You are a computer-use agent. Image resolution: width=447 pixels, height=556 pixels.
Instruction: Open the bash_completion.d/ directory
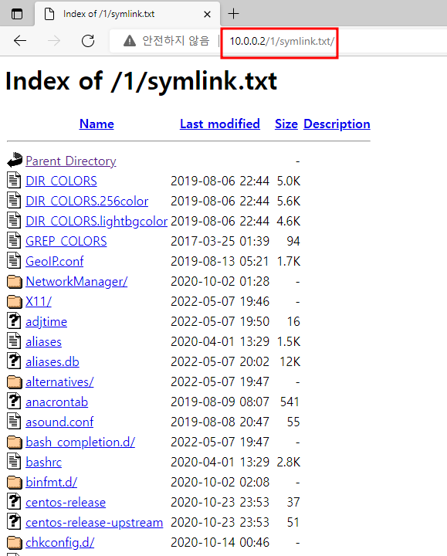tap(80, 442)
